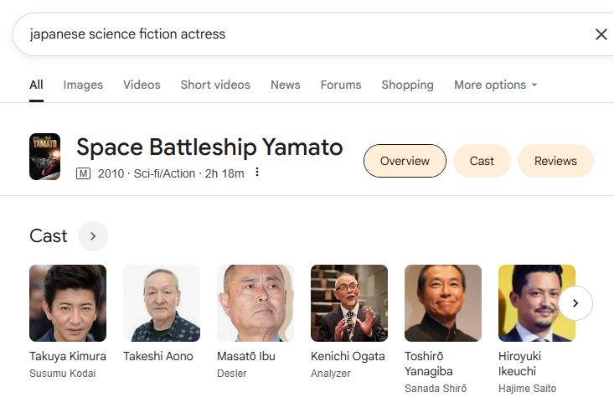Switch to the Images tab

[x=83, y=85]
